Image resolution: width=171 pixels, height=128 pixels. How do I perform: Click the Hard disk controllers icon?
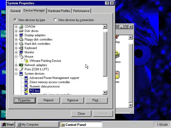pos(21,44)
